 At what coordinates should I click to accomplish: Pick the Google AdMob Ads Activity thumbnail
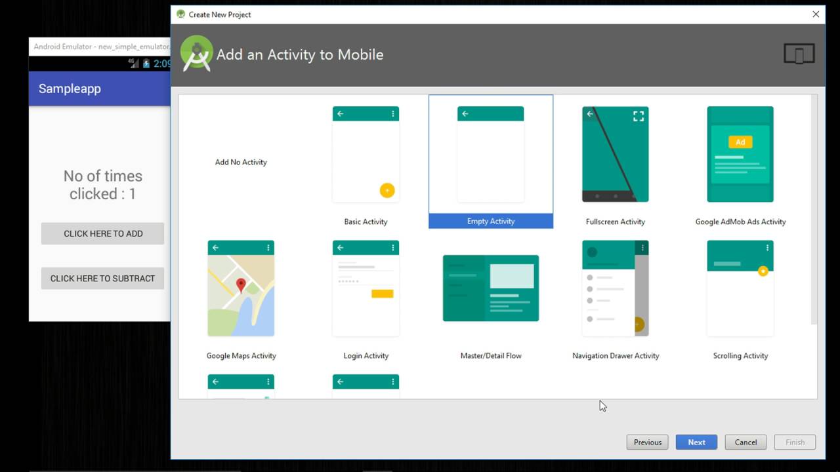point(740,155)
